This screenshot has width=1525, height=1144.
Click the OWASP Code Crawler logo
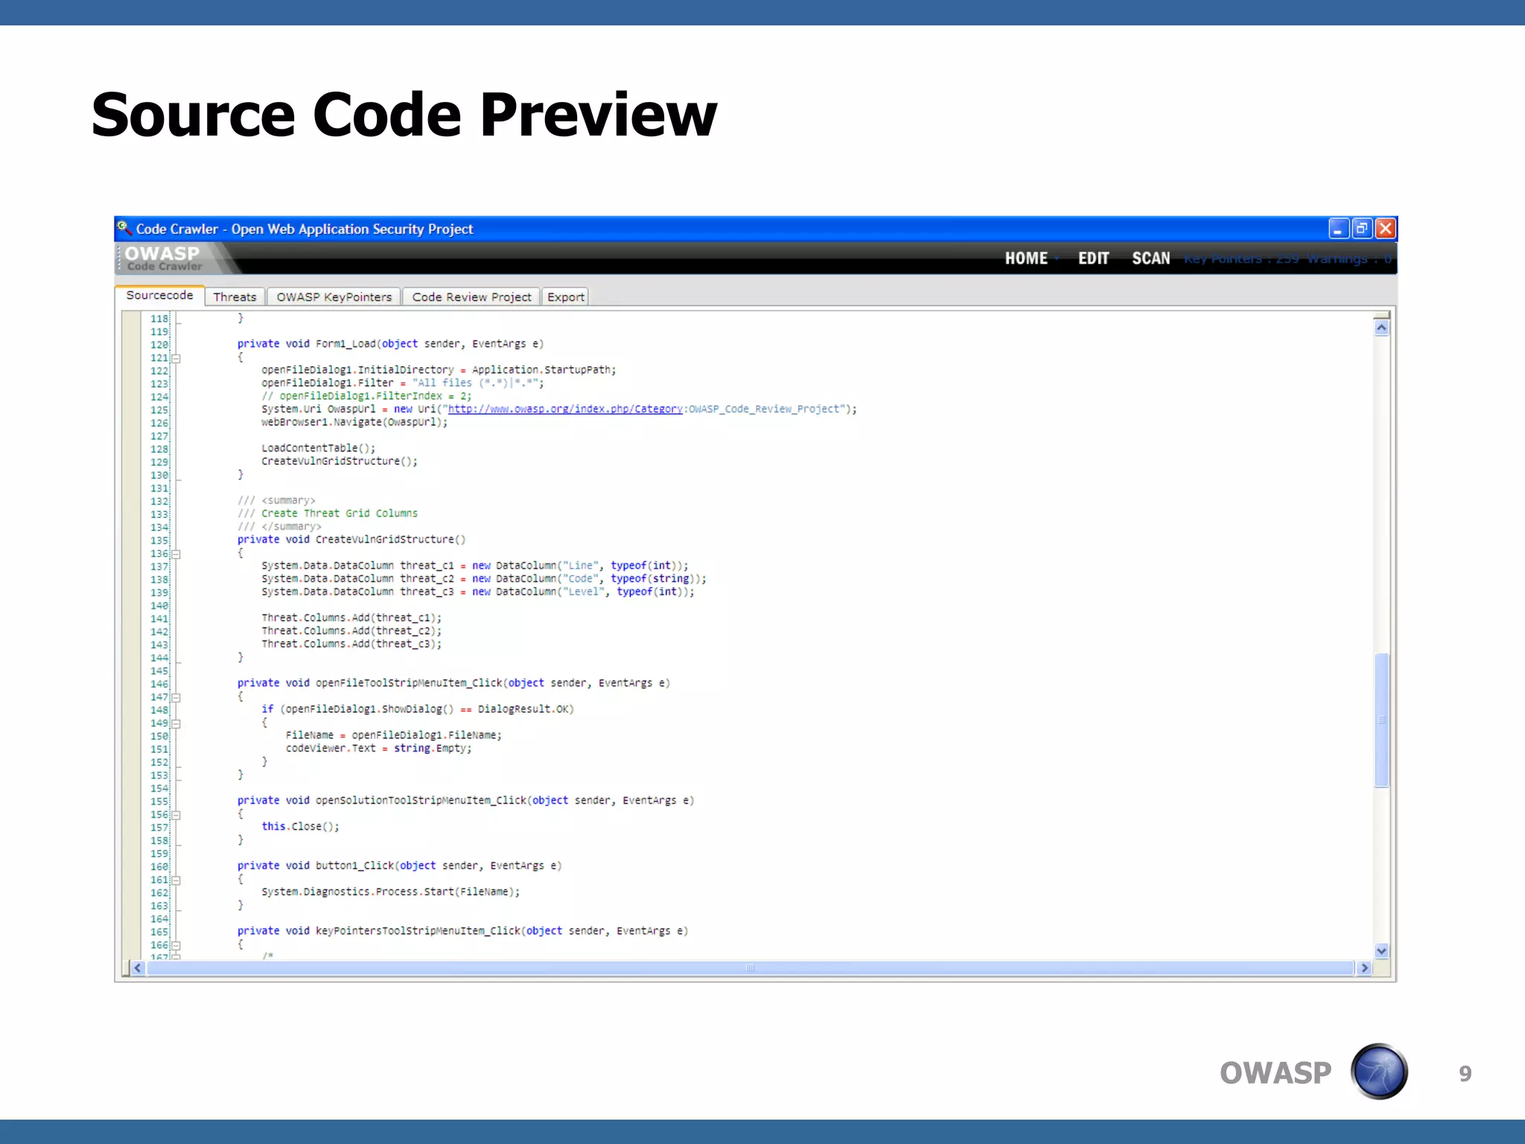tap(162, 258)
